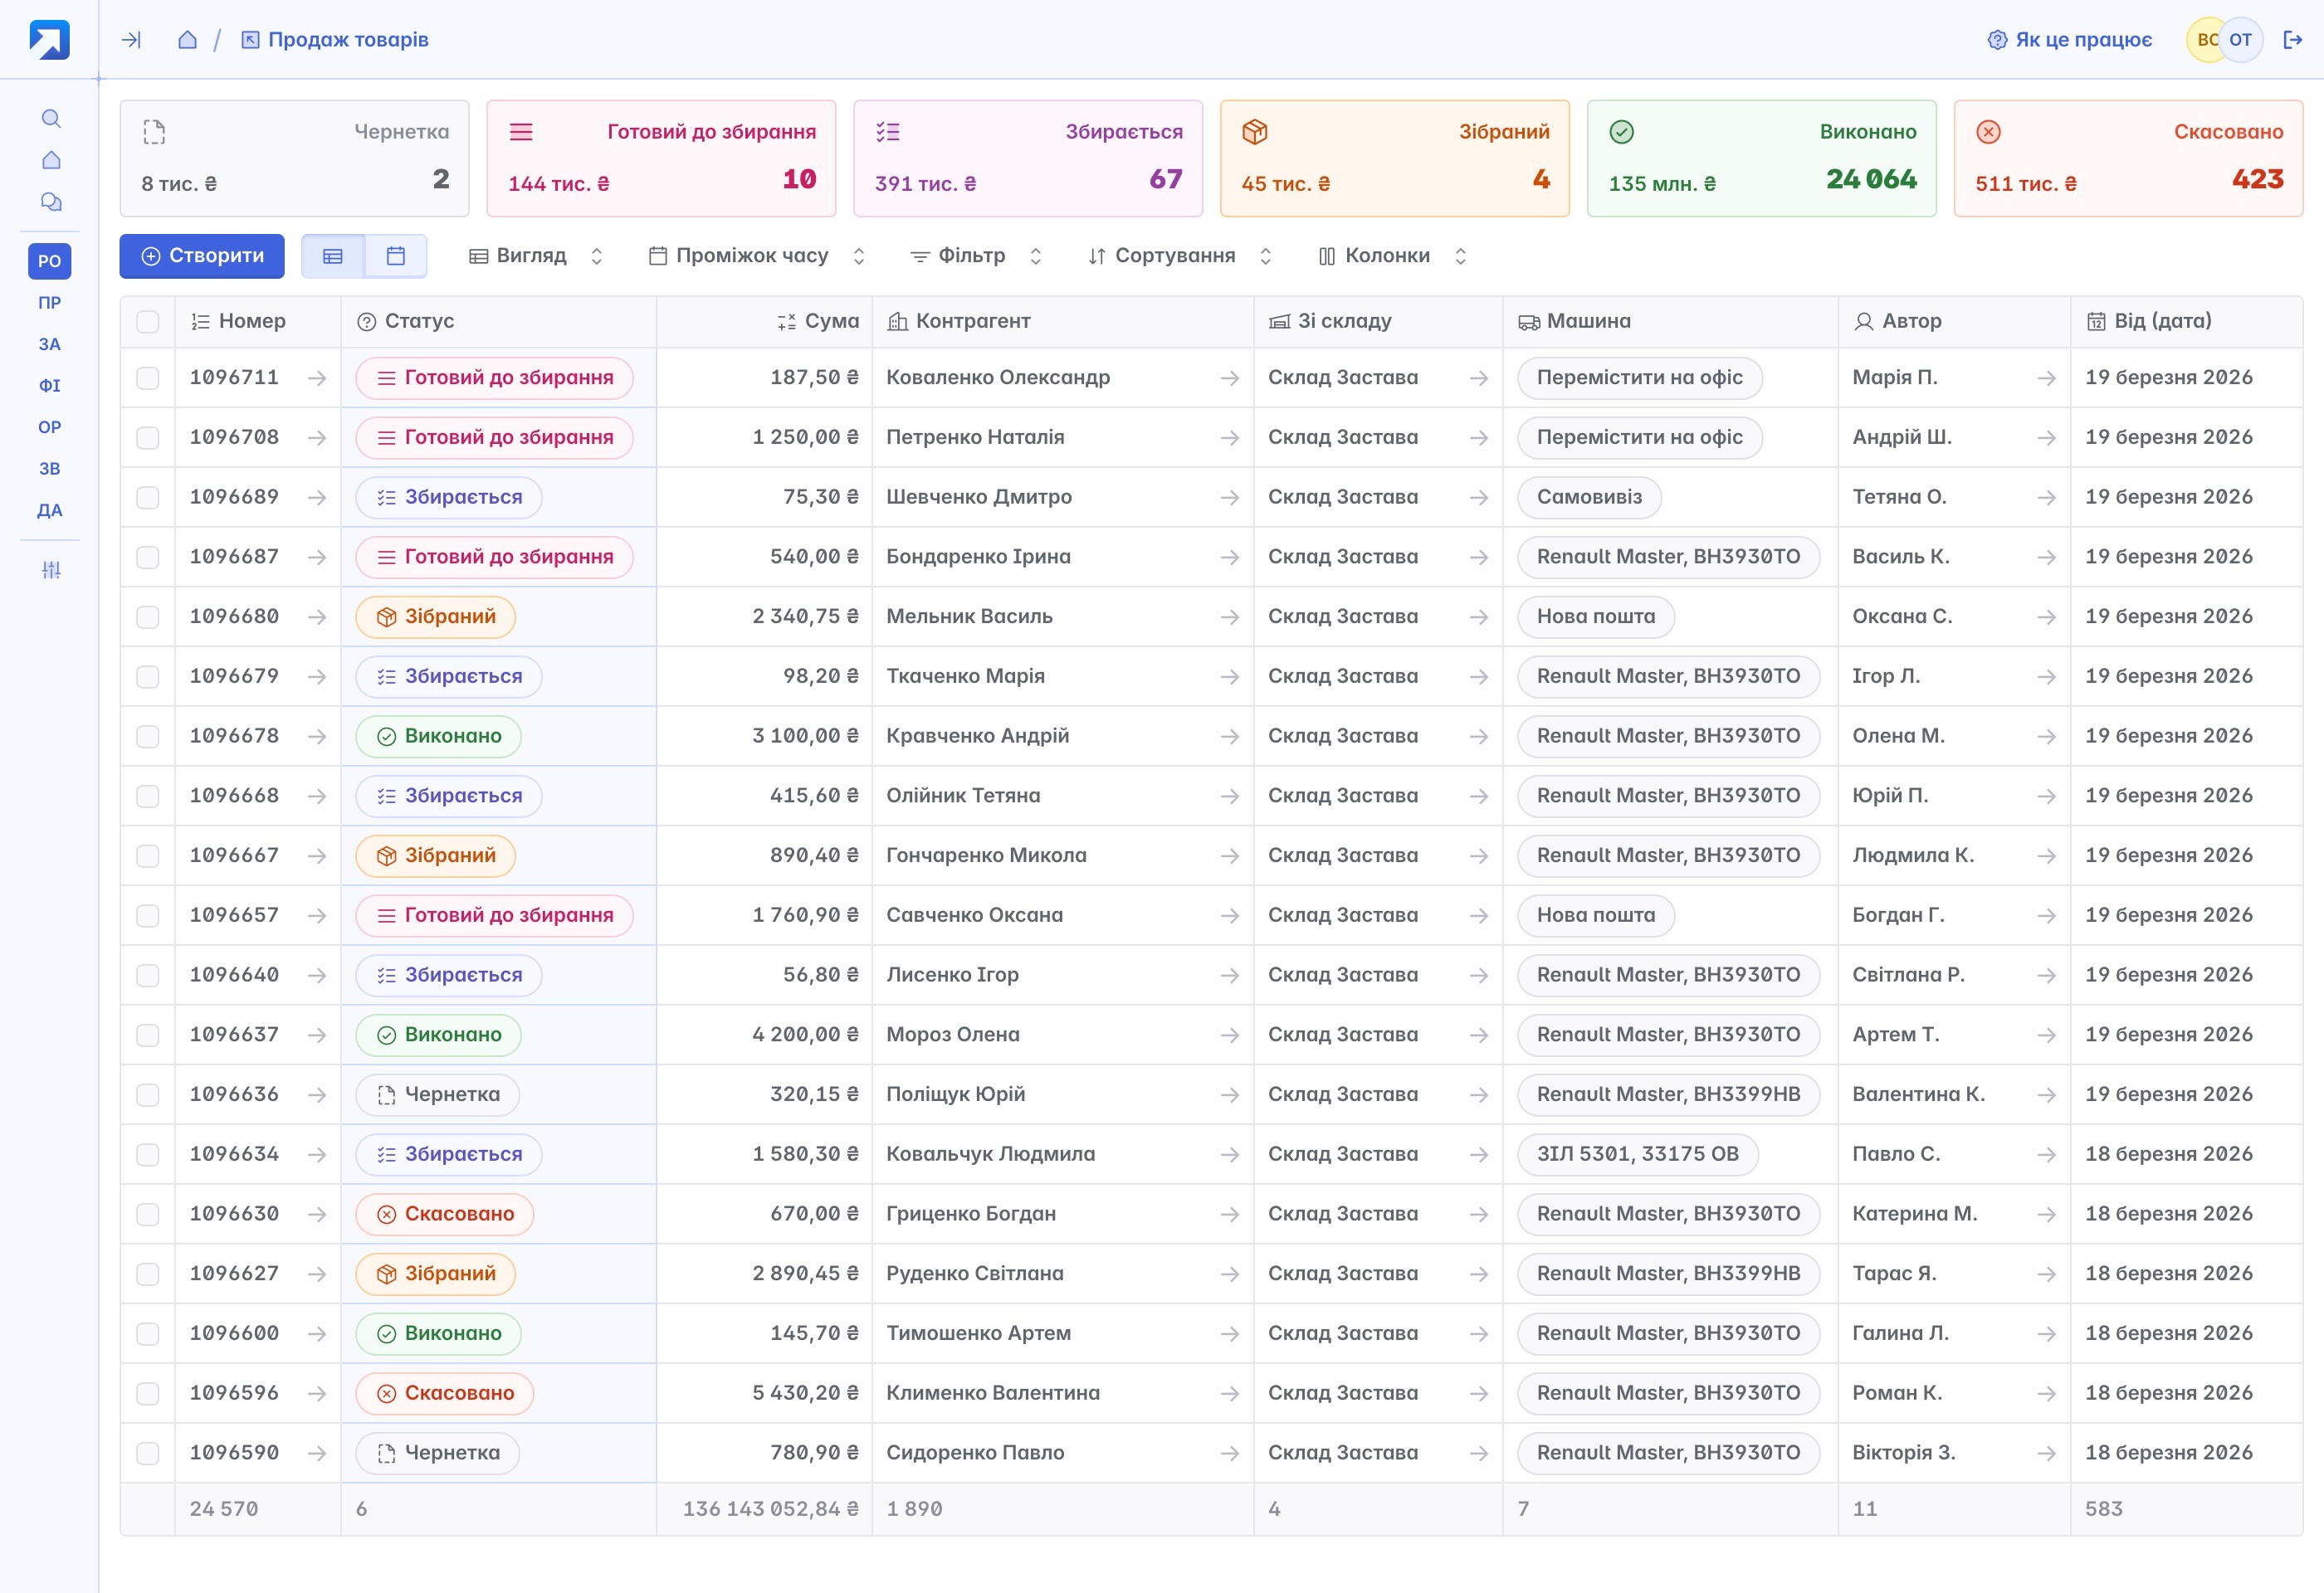Click the search icon in the sidebar
The width and height of the screenshot is (2324, 1593).
click(x=51, y=119)
